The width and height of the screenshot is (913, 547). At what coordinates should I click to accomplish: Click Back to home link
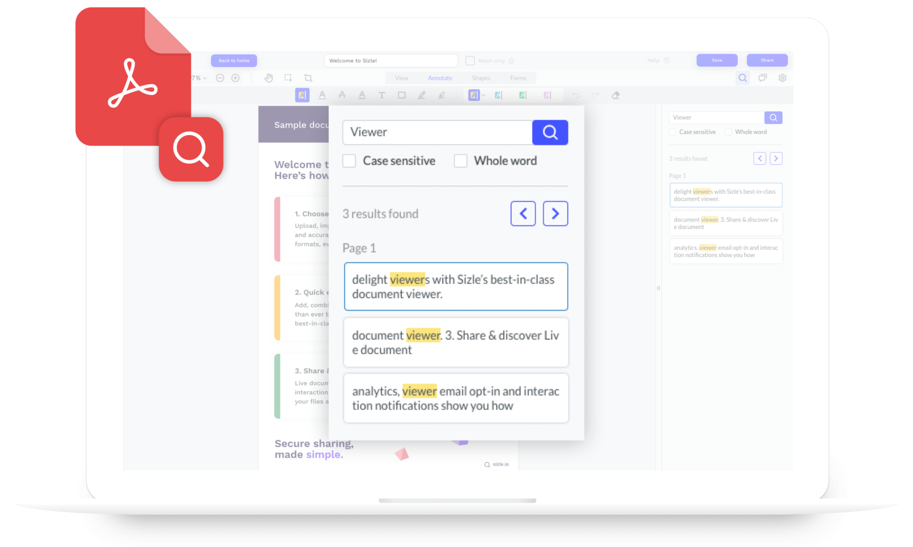pyautogui.click(x=234, y=61)
